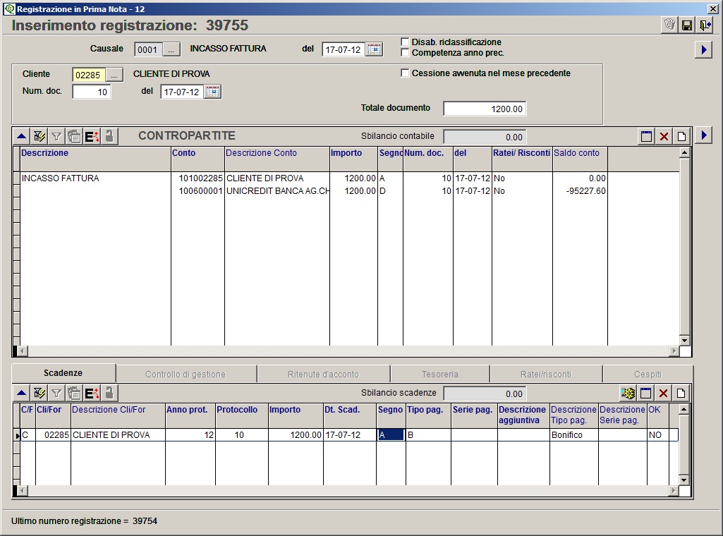
Task: Add new row with page icon in Contropartite
Action: pos(681,136)
